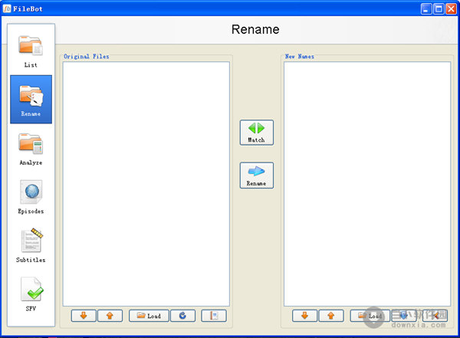Minimize the FileBot window

(x=426, y=9)
